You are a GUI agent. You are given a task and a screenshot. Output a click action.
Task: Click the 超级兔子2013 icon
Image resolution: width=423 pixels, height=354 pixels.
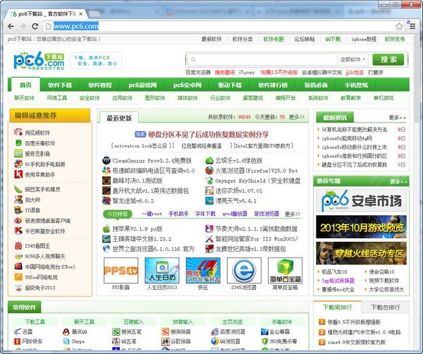18,288
